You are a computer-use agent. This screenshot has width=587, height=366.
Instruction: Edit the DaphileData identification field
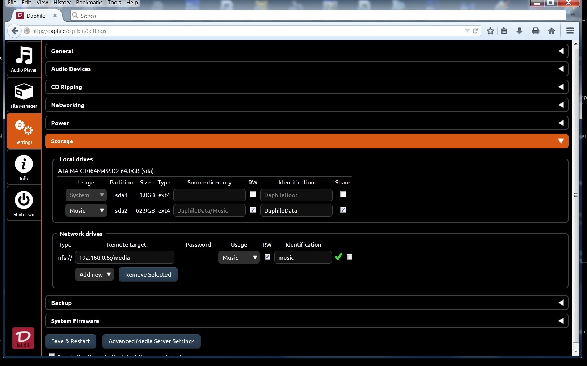[296, 210]
